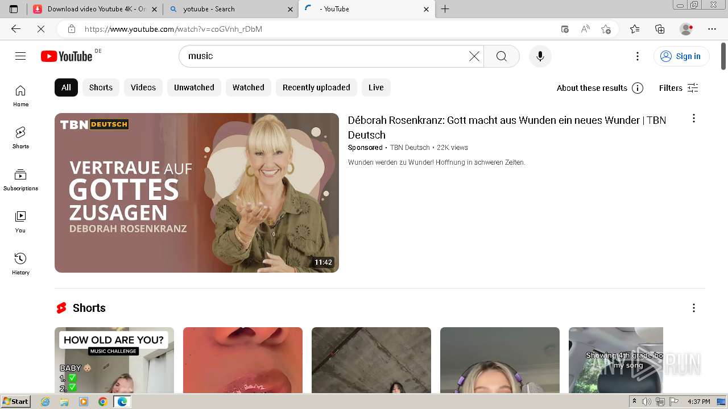This screenshot has height=409, width=728.
Task: Open Read aloud in address bar
Action: click(x=585, y=29)
